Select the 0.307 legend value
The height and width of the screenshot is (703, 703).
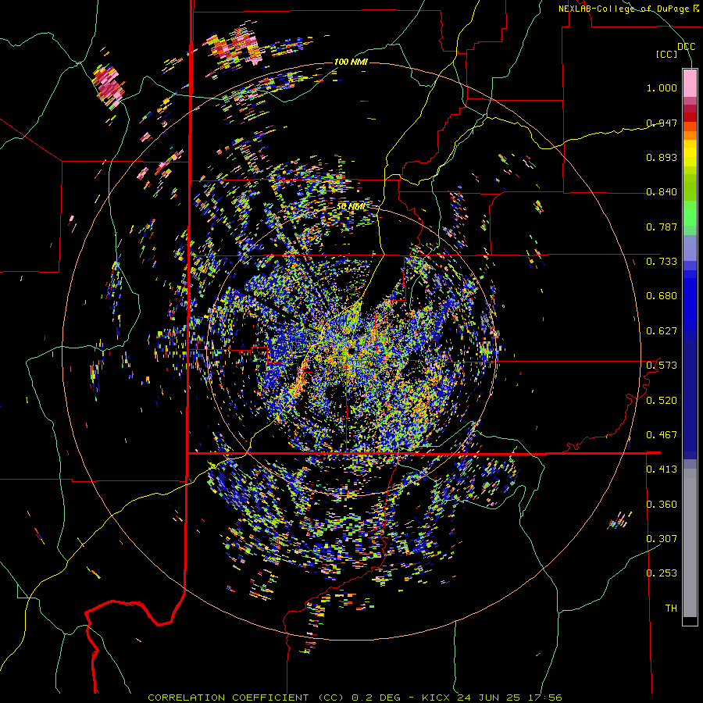click(662, 539)
